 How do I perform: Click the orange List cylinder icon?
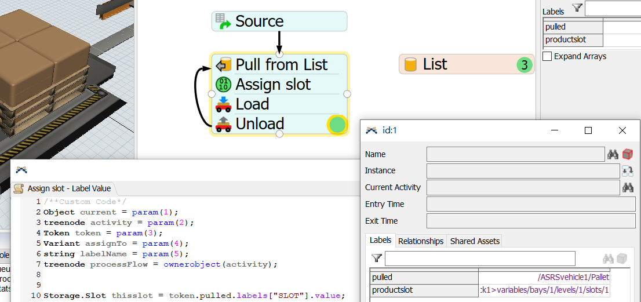tap(410, 64)
